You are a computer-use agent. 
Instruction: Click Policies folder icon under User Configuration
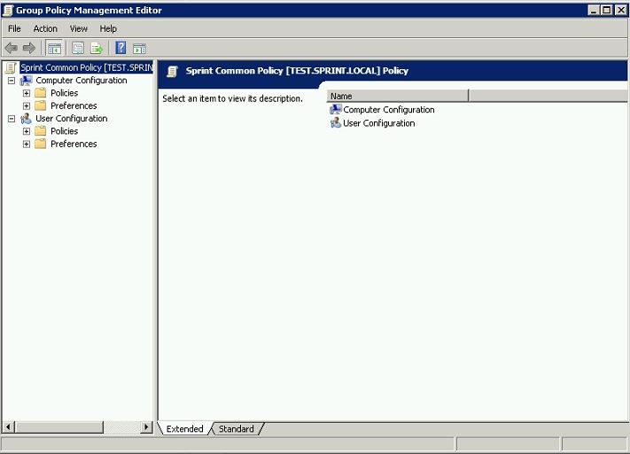coord(41,131)
